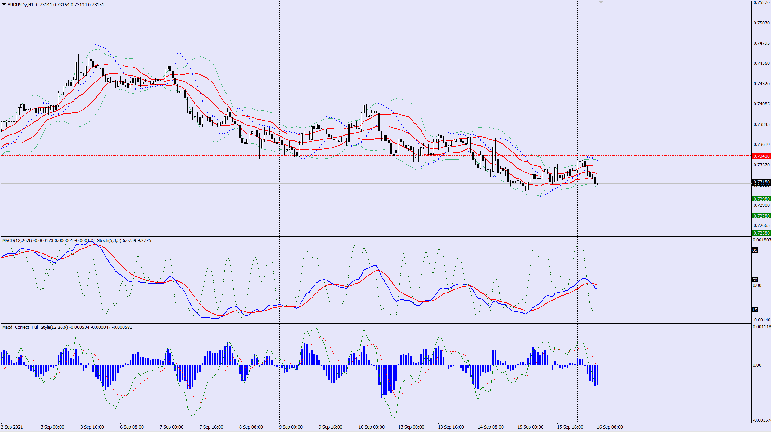Click the stochastic level 85 label
The image size is (771, 432).
point(755,250)
